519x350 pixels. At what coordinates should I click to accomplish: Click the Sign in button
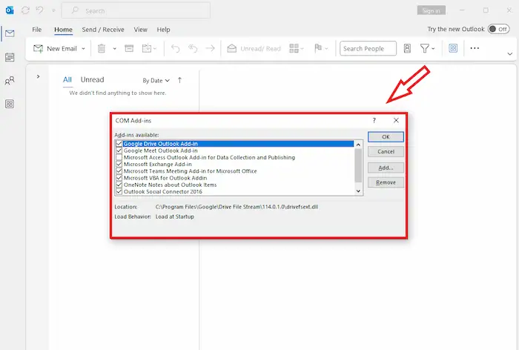(x=432, y=10)
